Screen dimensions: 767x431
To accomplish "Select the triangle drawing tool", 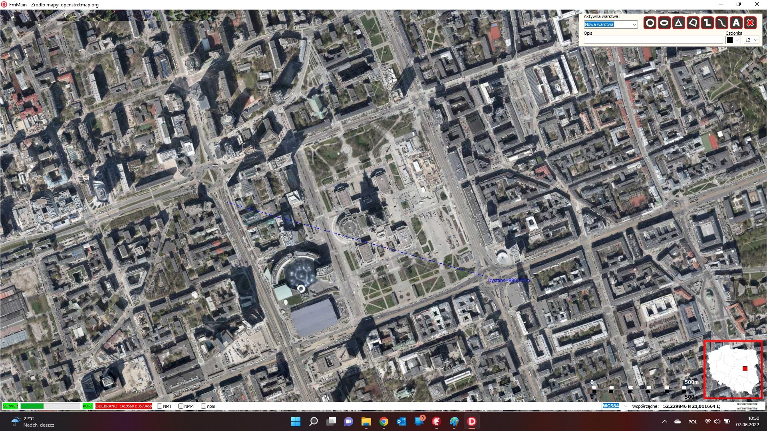I will pos(678,23).
